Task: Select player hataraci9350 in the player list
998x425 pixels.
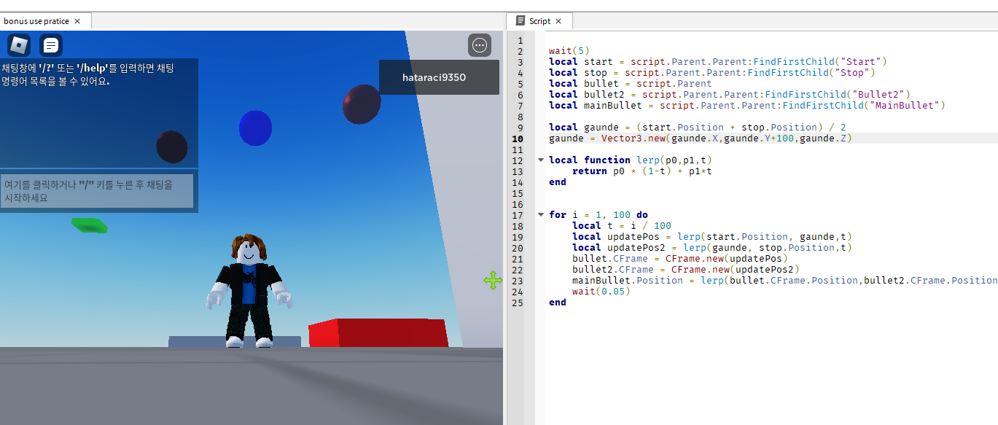Action: 439,77
